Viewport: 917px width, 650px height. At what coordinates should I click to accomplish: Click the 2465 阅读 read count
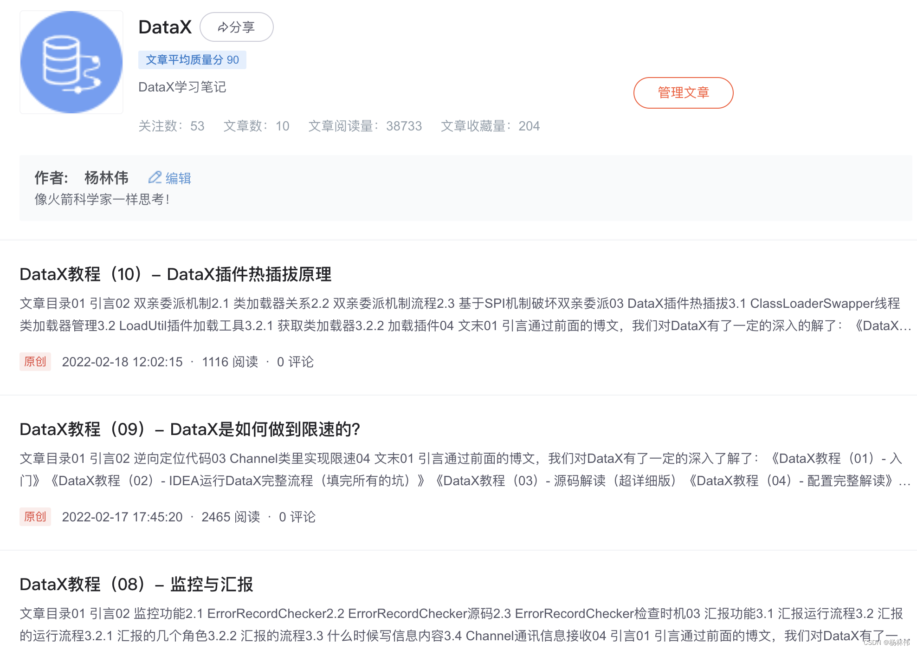click(x=231, y=517)
